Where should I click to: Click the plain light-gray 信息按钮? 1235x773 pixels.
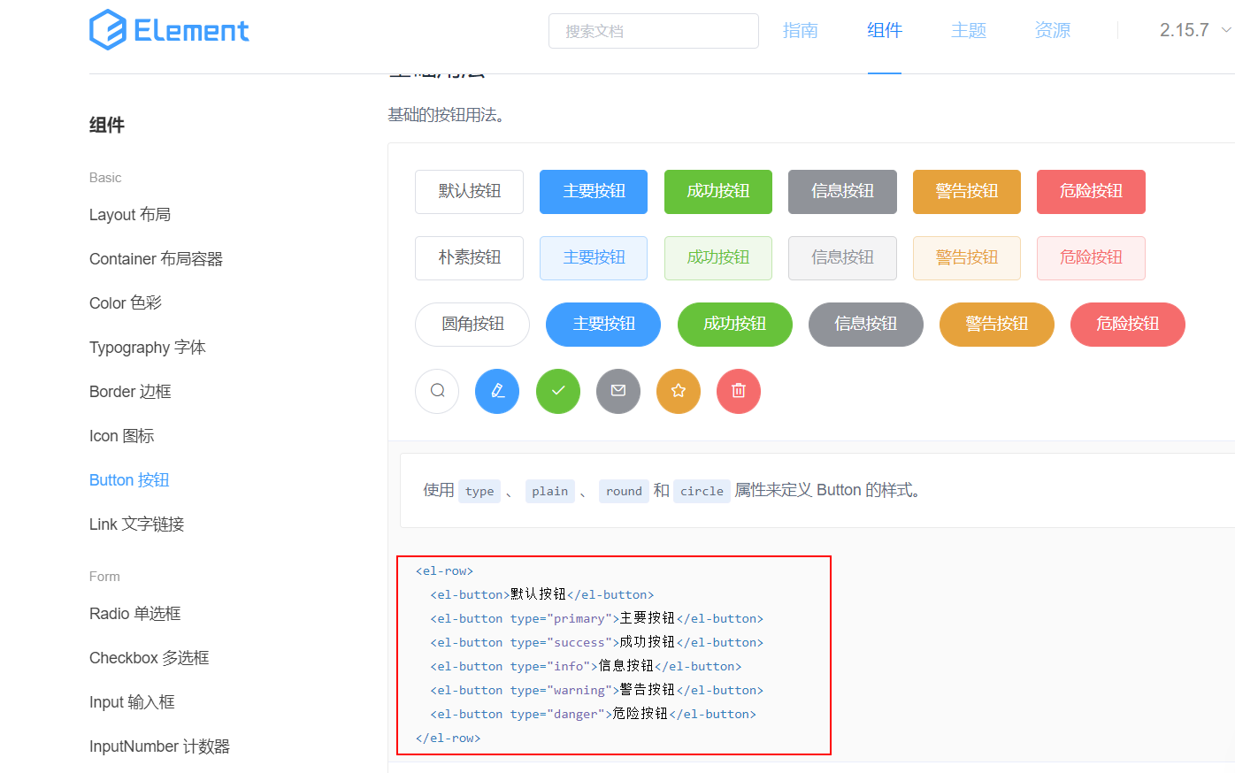click(x=842, y=258)
